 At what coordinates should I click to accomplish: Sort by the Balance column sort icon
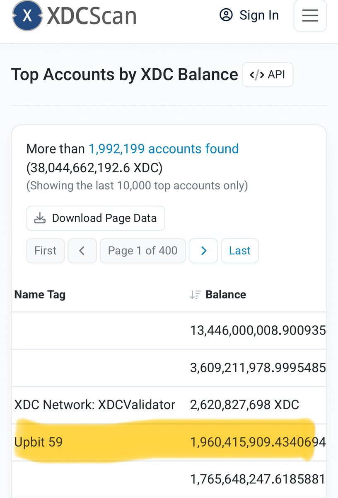coord(195,295)
